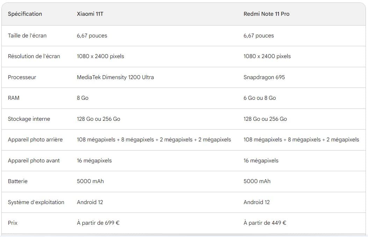Select the Batterie row label
The width and height of the screenshot is (368, 237).
(17, 181)
